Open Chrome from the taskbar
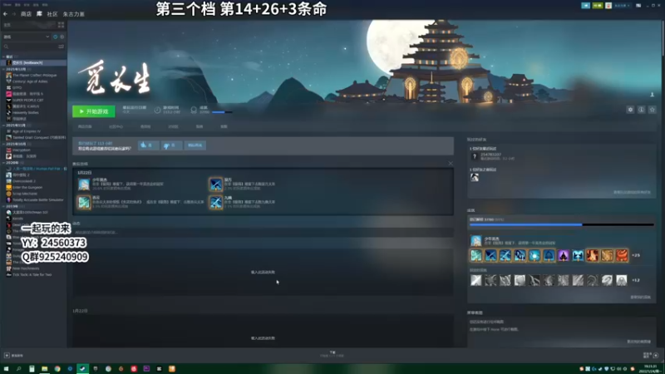The image size is (665, 374). [57, 369]
